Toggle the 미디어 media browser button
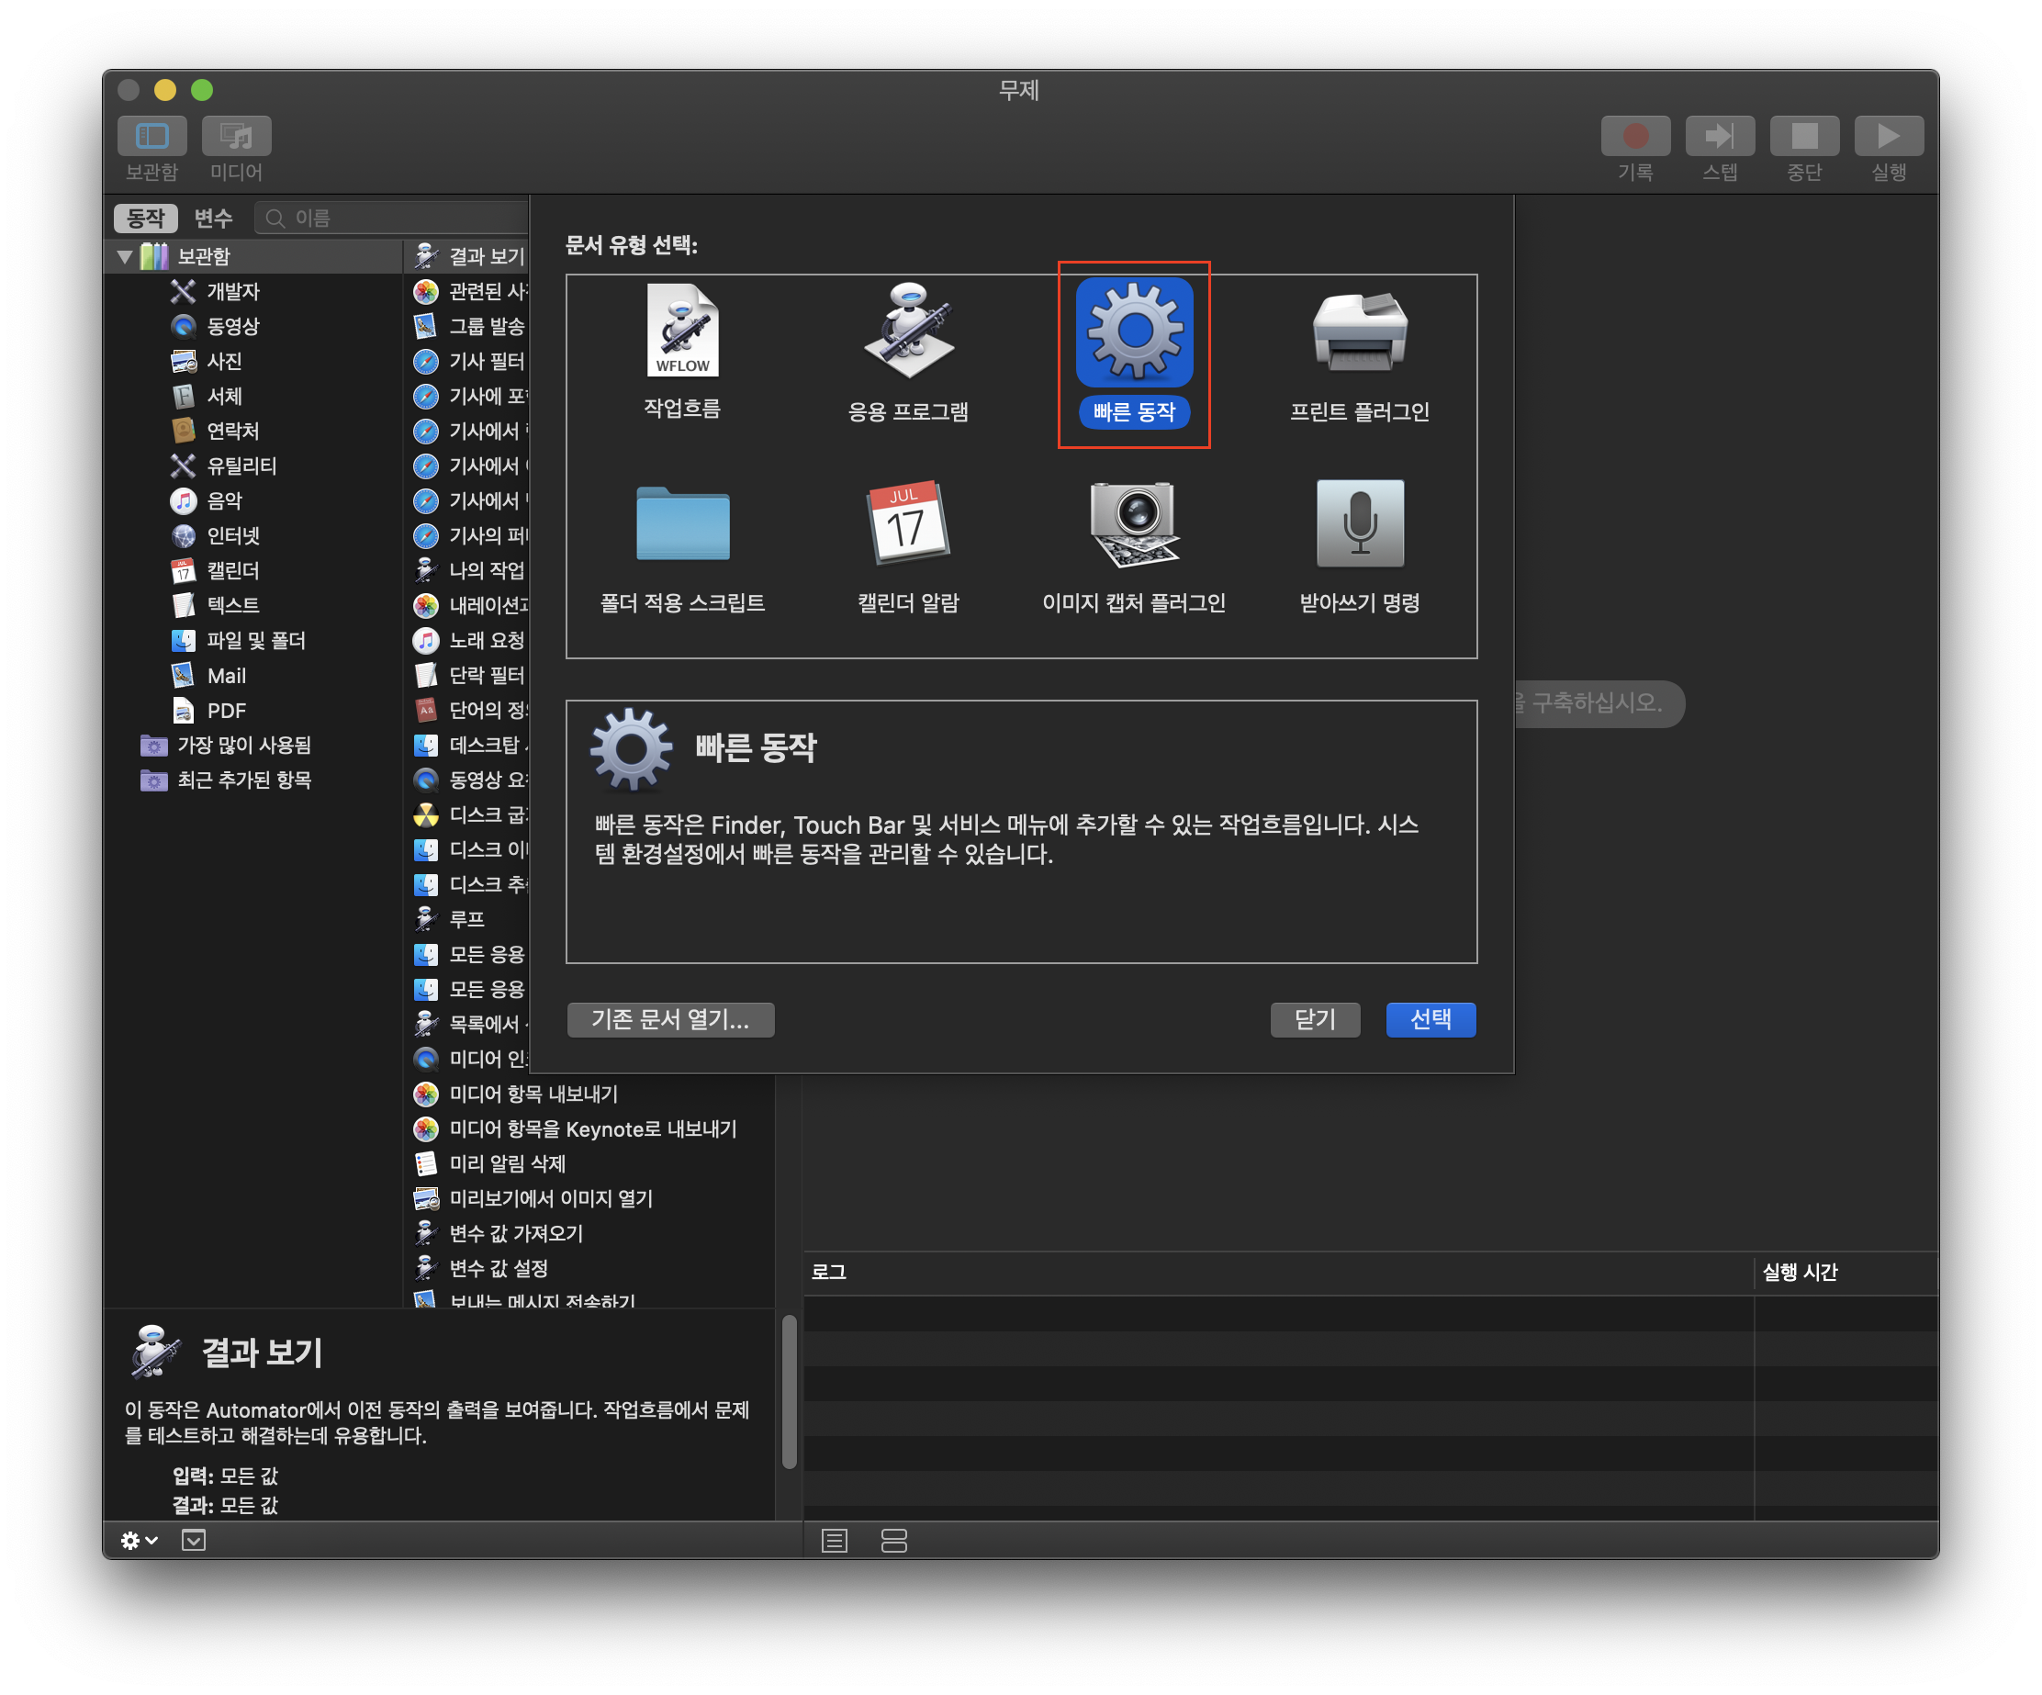 click(x=236, y=135)
